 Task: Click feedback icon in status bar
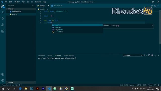(155, 85)
